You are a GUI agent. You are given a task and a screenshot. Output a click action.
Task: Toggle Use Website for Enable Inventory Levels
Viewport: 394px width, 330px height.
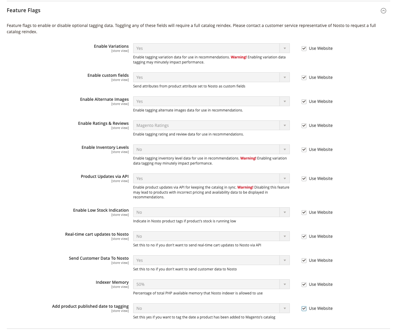tap(304, 150)
